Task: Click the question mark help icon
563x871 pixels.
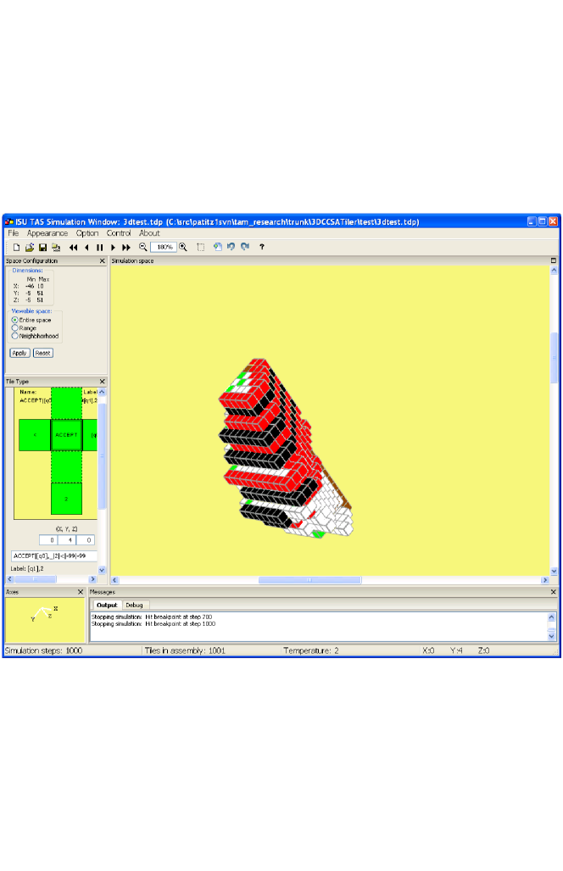Action: (x=261, y=247)
